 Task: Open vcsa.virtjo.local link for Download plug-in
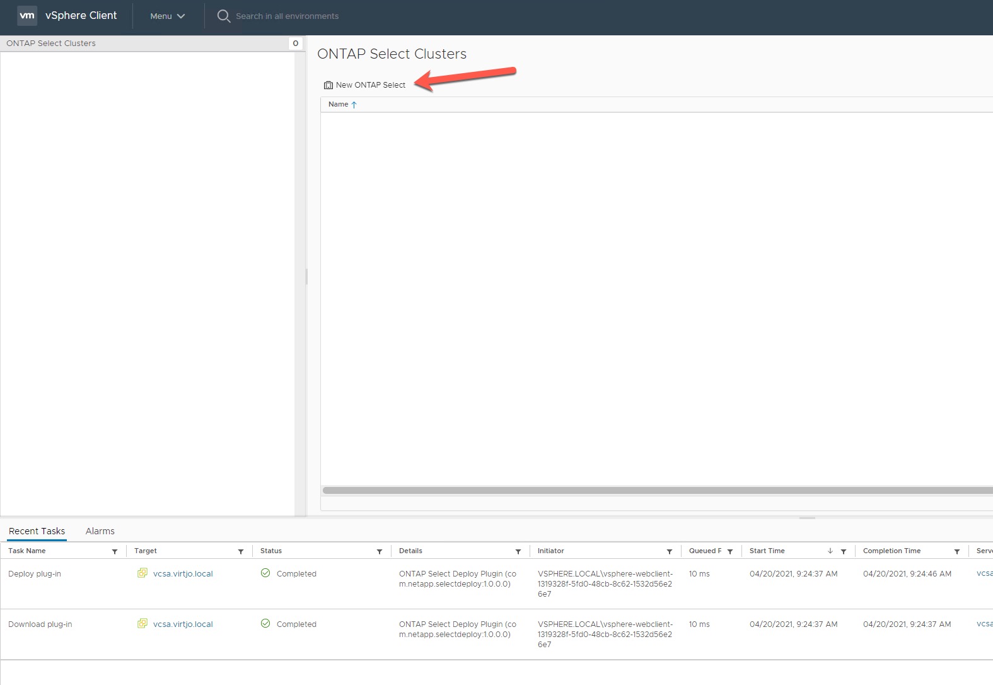click(x=183, y=624)
